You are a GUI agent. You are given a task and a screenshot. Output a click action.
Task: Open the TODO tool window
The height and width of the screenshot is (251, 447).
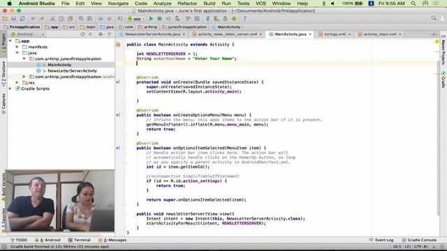[x=19, y=240]
